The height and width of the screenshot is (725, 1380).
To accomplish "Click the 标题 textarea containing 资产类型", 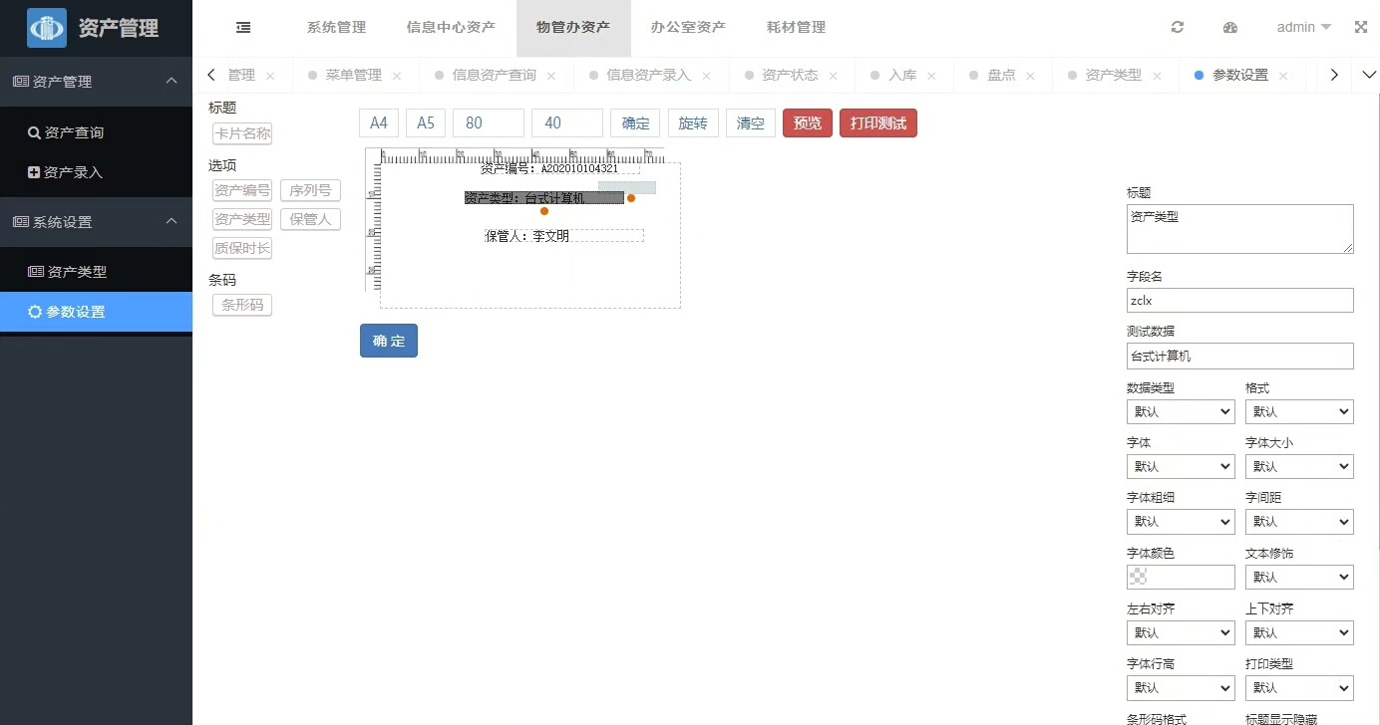I will click(x=1240, y=229).
